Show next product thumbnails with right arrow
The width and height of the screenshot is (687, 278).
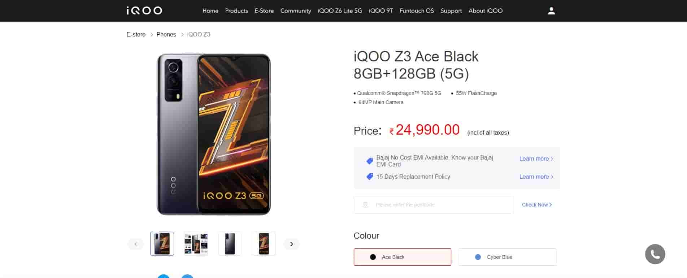(292, 244)
